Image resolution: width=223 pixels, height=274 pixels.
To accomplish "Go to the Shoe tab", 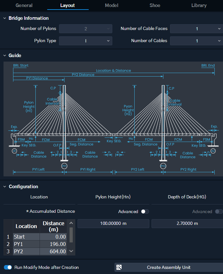I will pos(155,5).
